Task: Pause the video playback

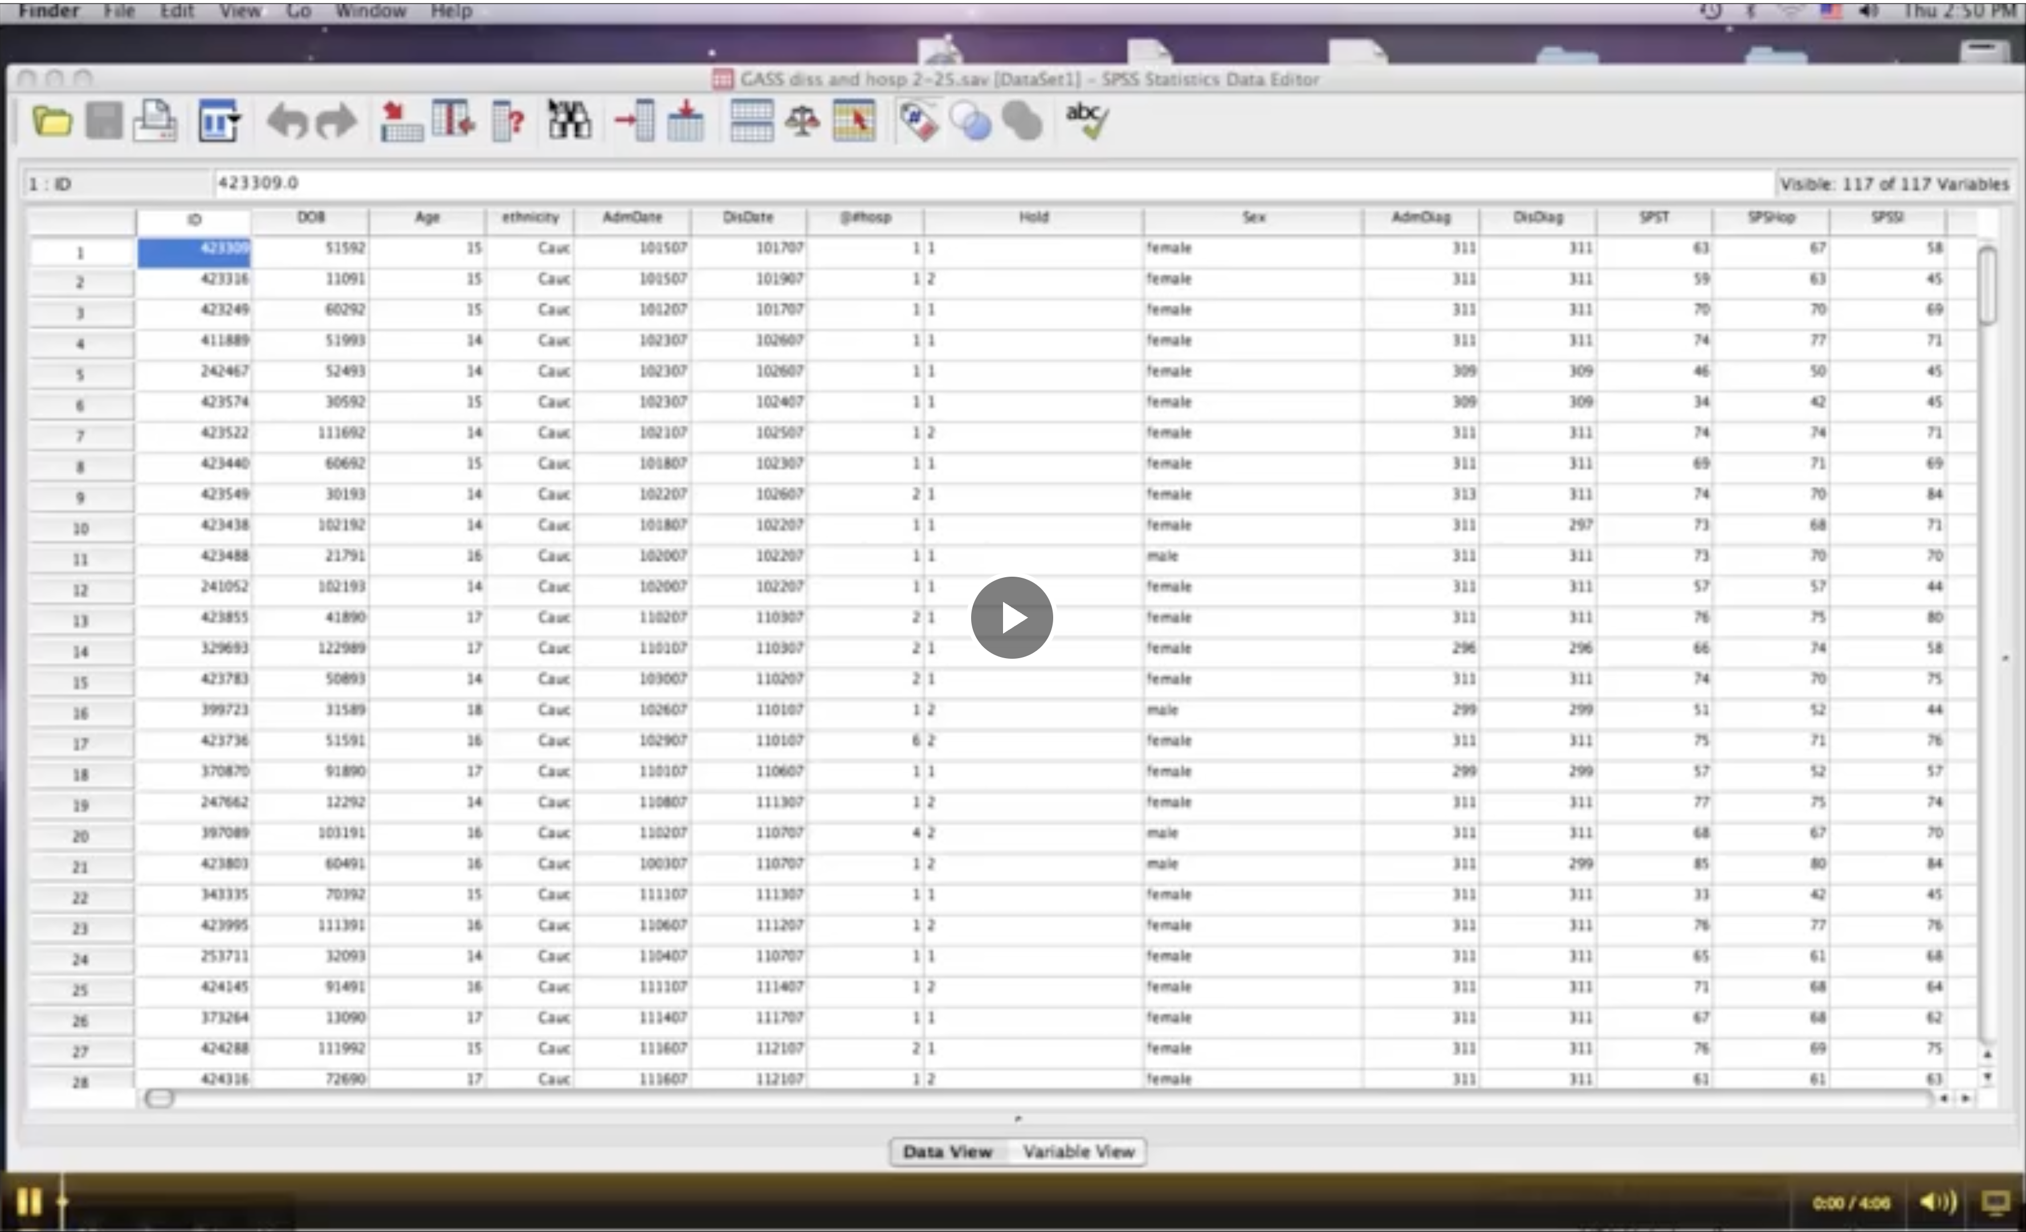Action: (x=28, y=1201)
